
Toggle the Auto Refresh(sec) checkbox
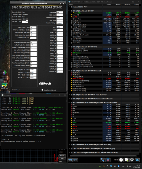point(42,90)
